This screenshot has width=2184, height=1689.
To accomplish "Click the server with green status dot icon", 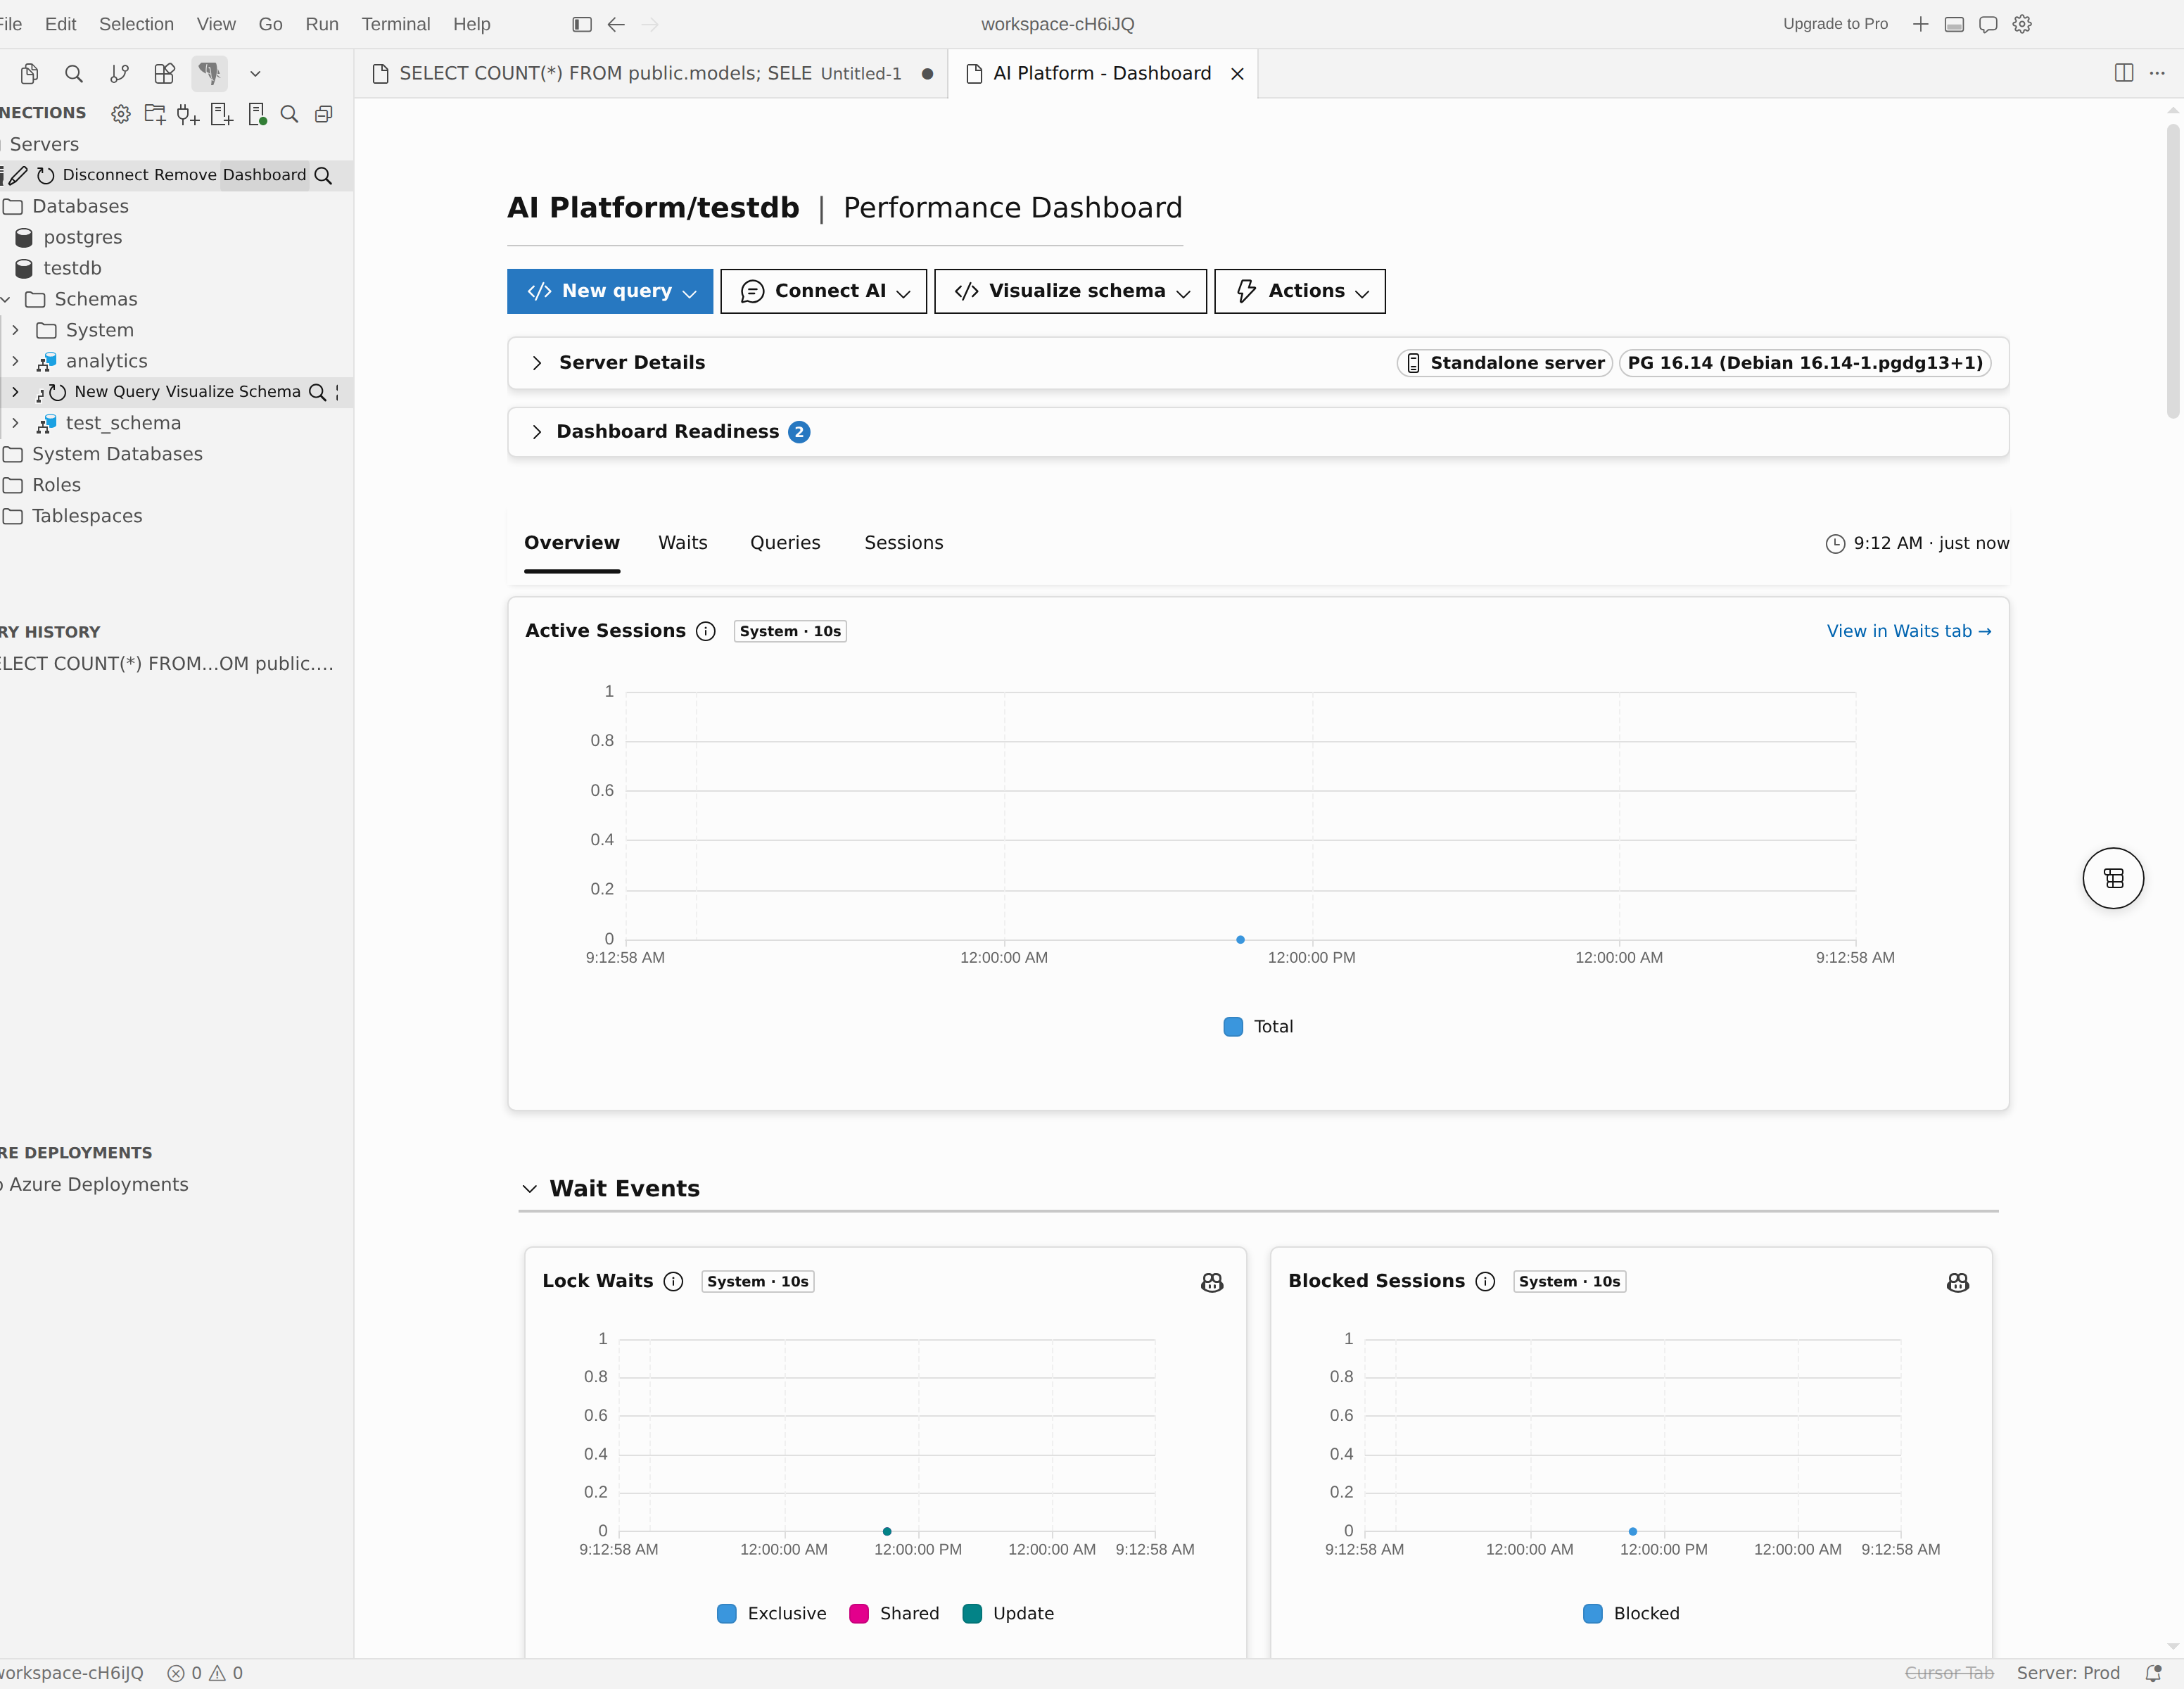I will [x=257, y=114].
